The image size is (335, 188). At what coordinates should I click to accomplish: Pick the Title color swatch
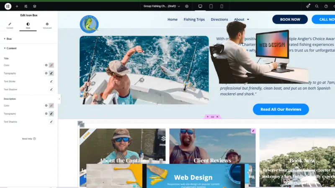pos(51,65)
